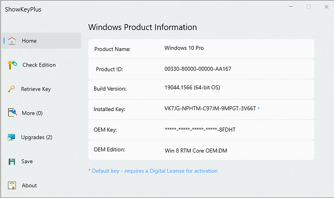Viewport: 334px width, 198px height.
Task: Select the masked OEM key ending 8FDHT
Action: click(x=200, y=129)
